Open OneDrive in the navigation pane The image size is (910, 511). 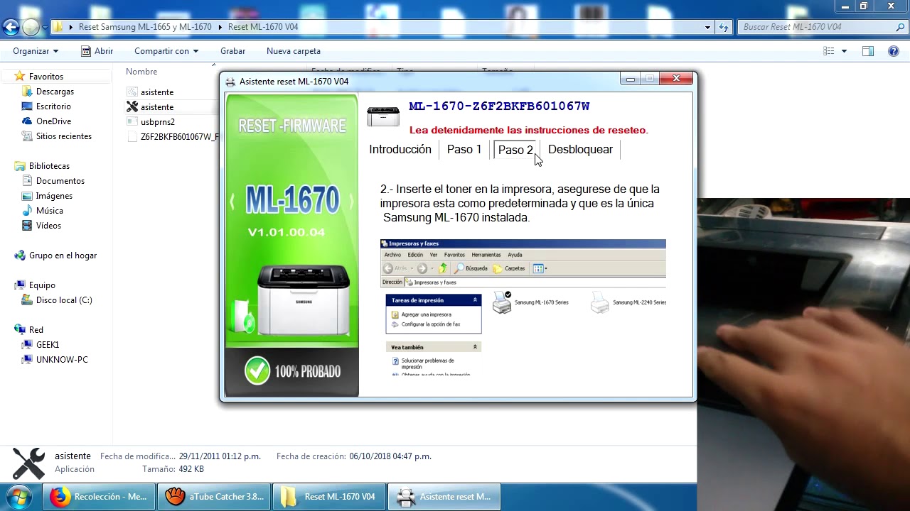[53, 121]
